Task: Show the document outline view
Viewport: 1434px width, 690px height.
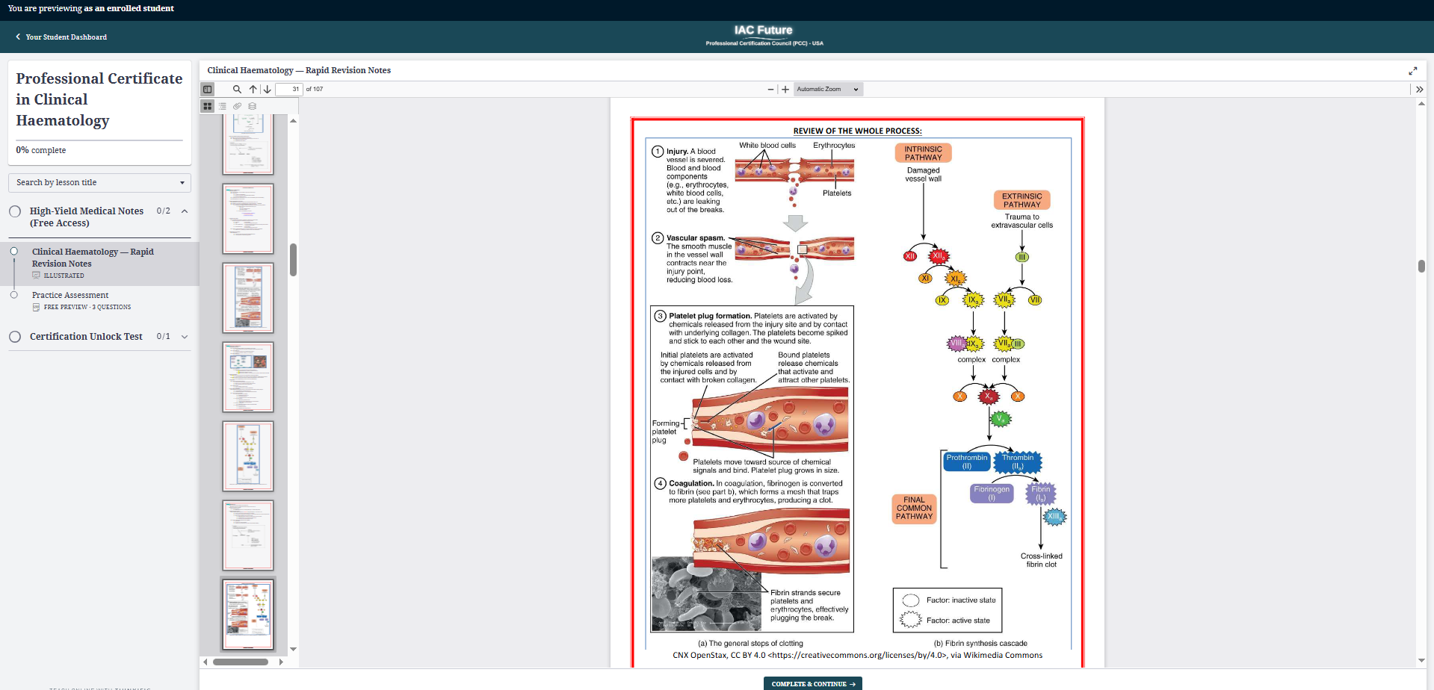Action: coord(223,107)
